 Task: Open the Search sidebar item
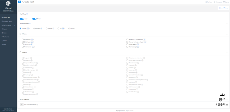pyautogui.click(x=4, y=29)
